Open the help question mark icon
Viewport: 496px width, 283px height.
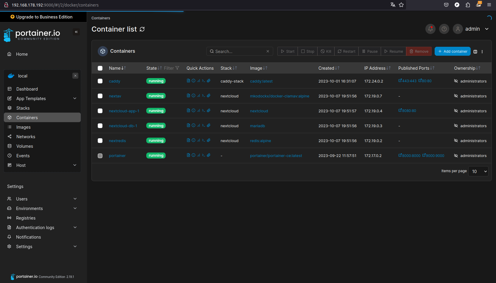444,29
